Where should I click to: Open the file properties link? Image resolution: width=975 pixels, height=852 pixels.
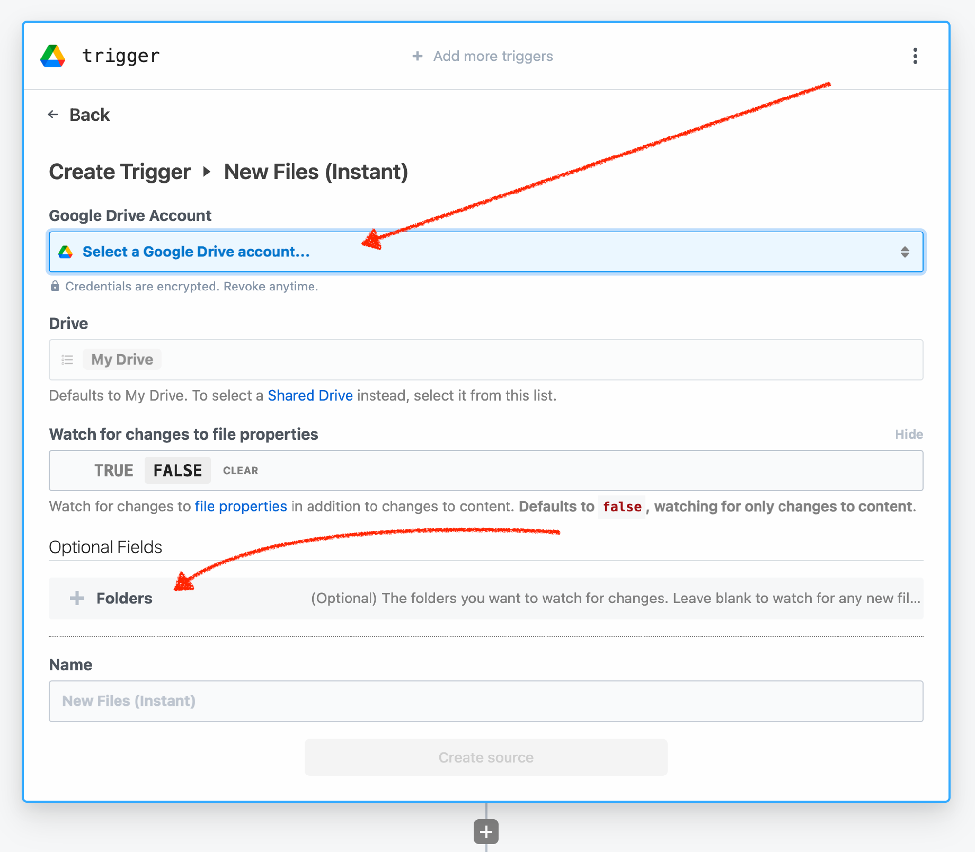pos(241,506)
